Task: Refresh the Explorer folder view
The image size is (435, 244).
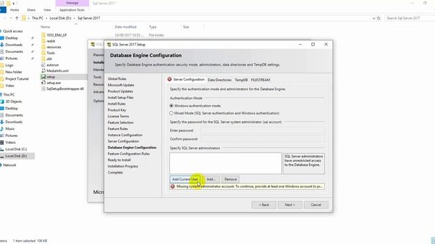Action: 379,18
